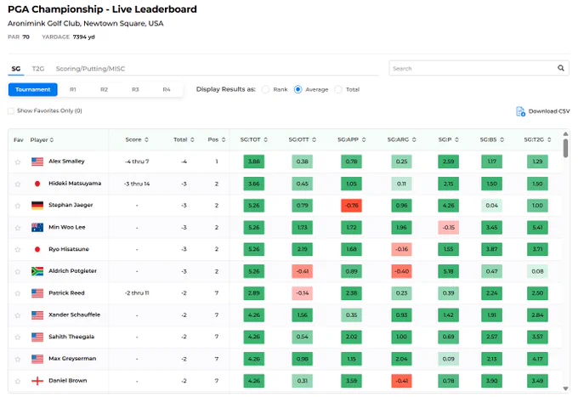Click Daniel Brown's England flag icon
The width and height of the screenshot is (578, 397).
tap(37, 381)
